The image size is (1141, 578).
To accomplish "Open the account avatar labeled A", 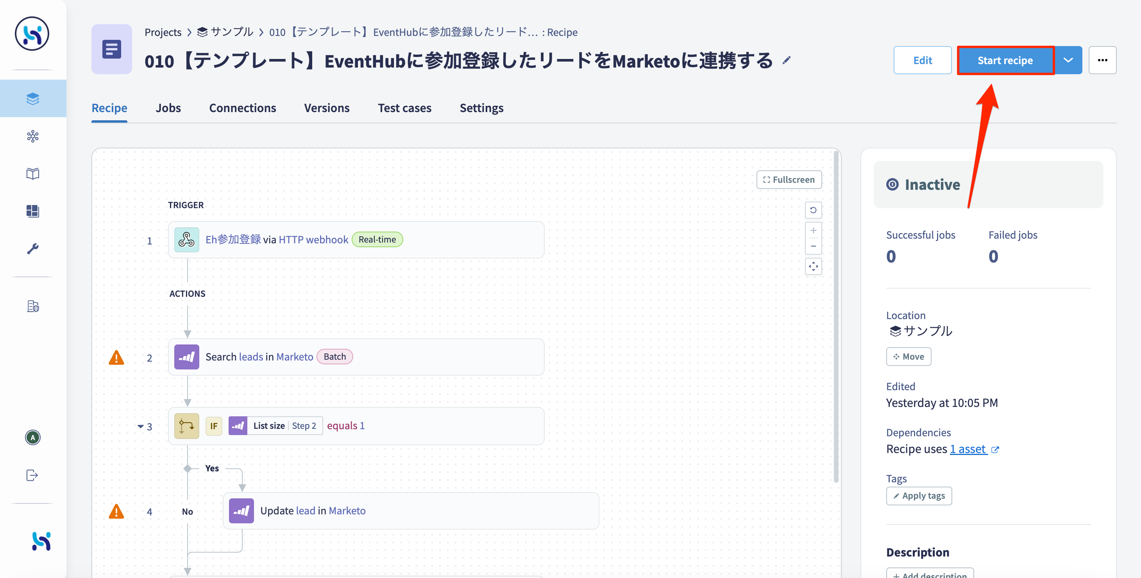I will [33, 437].
